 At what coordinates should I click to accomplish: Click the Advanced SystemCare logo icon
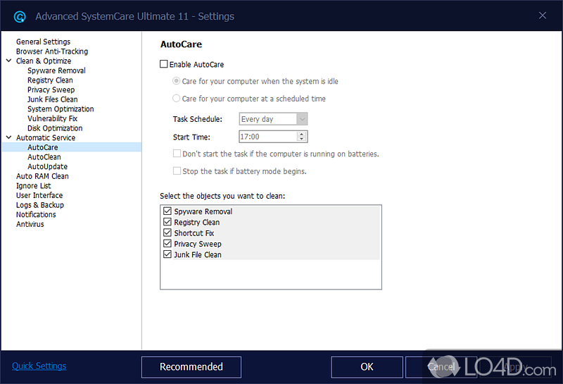(x=20, y=16)
